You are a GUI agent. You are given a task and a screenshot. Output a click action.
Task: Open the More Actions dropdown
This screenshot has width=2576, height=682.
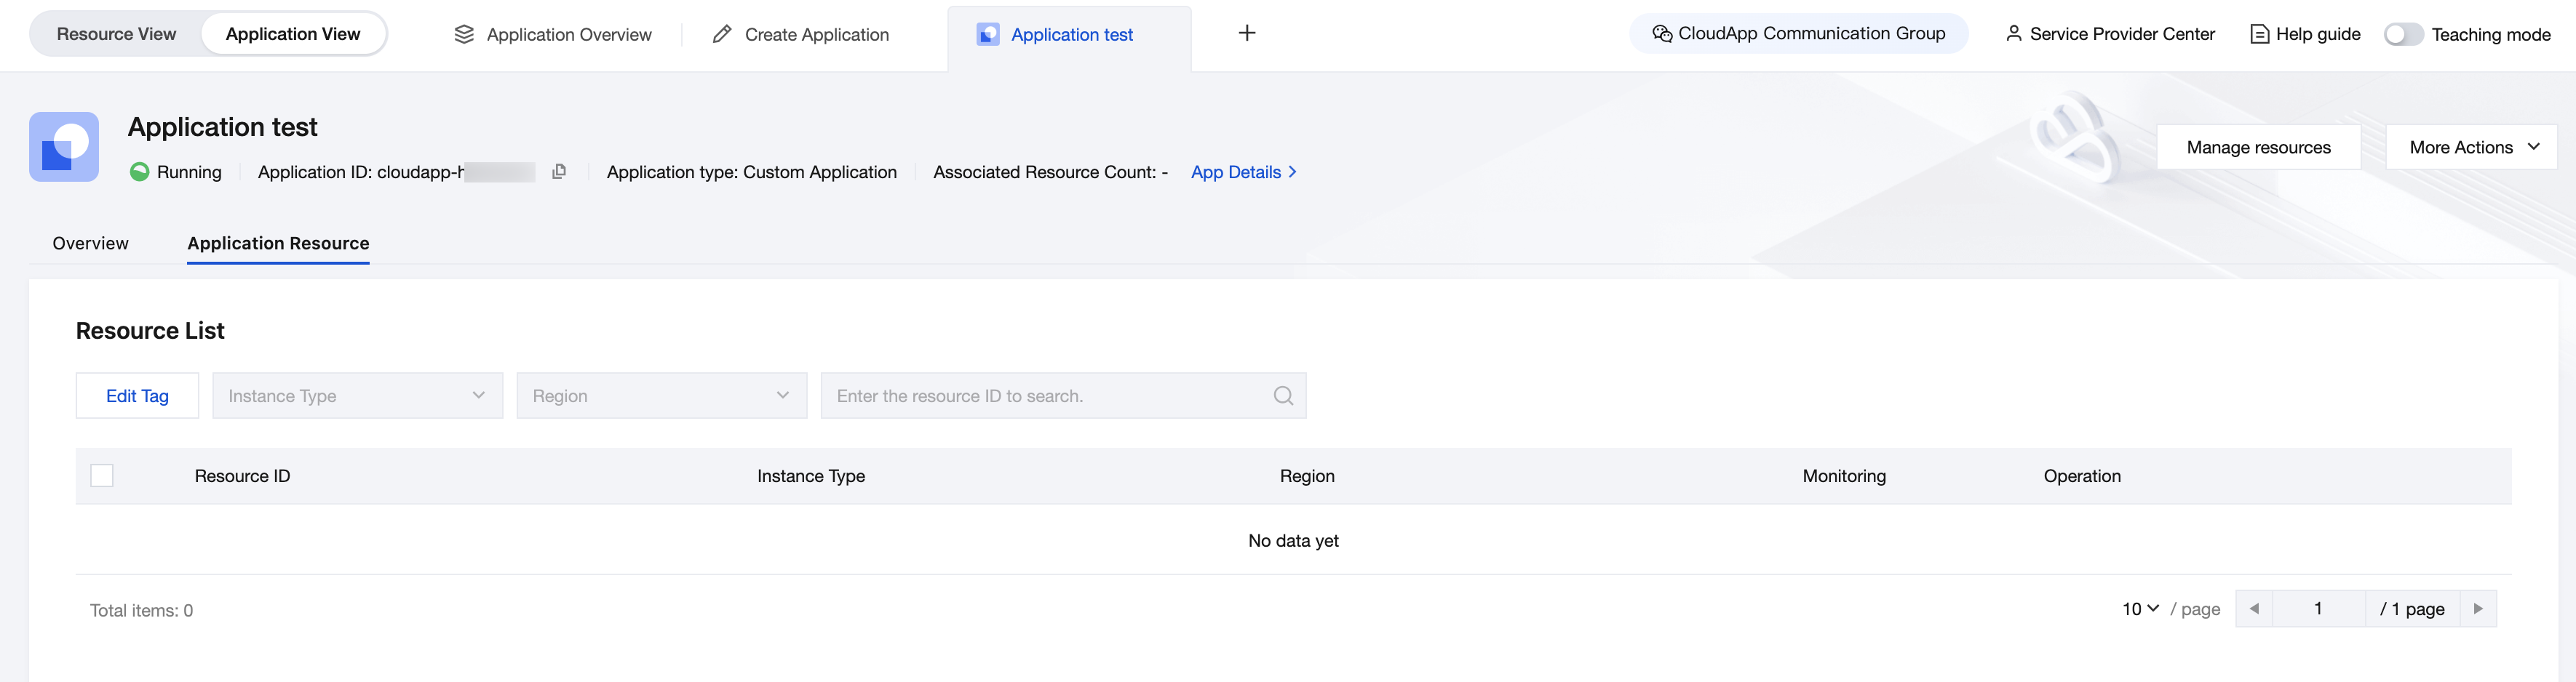coord(2471,148)
